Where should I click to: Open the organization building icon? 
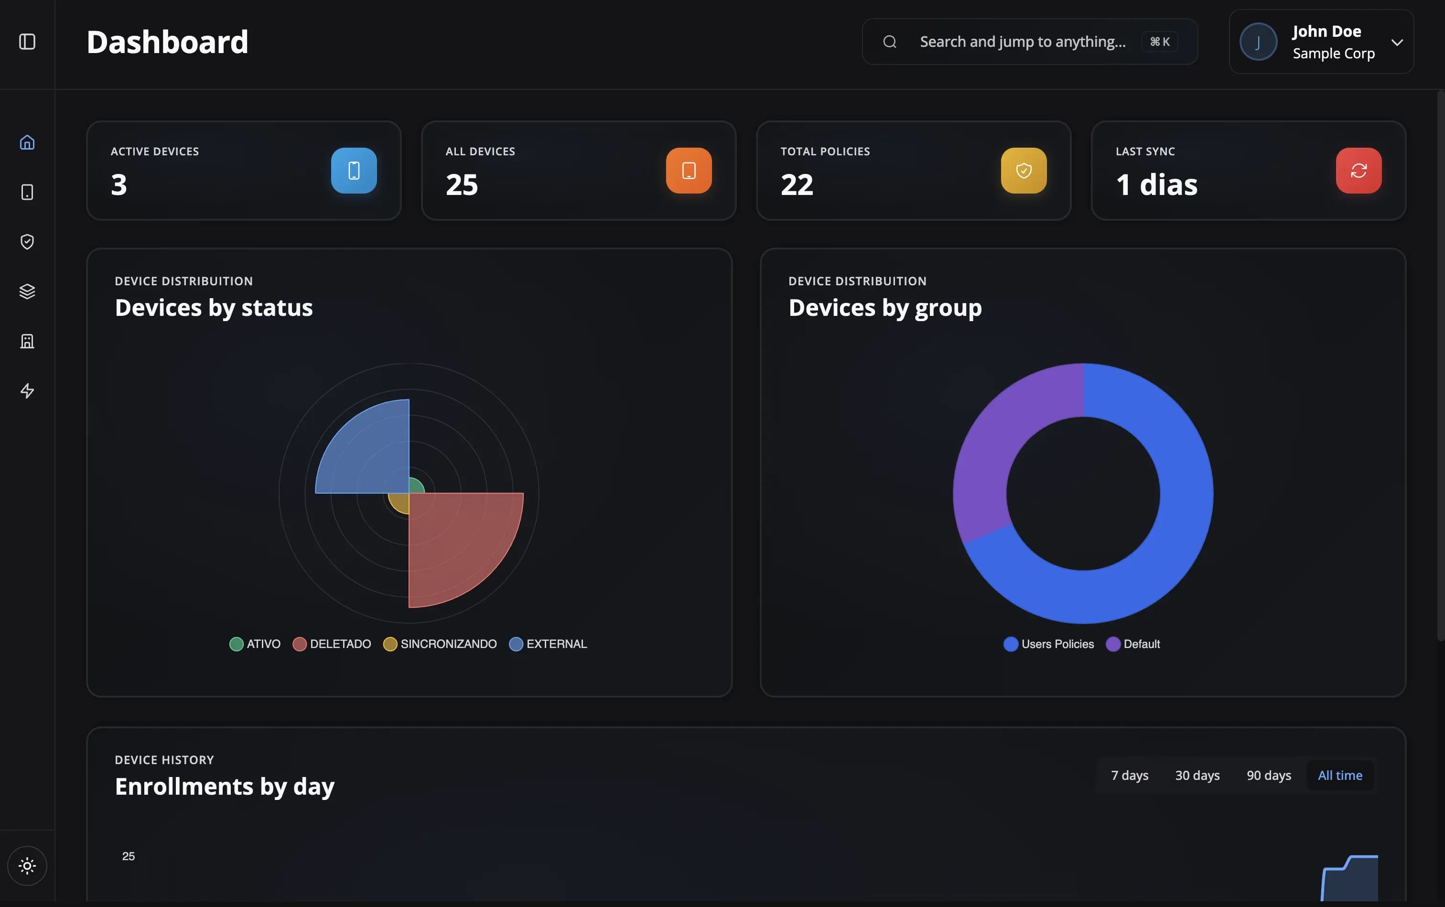[28, 341]
